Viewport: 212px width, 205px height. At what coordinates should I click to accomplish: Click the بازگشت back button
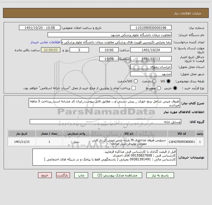click(x=63, y=175)
